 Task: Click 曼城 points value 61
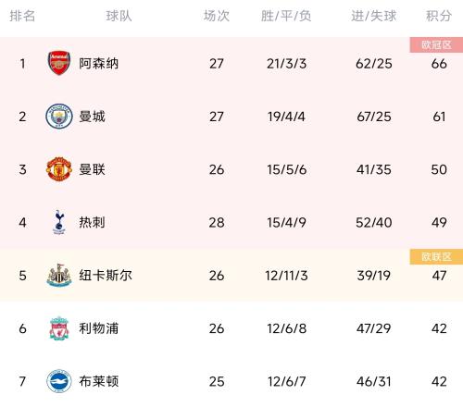click(439, 117)
